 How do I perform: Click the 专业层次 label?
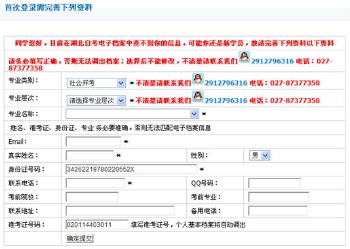click(23, 98)
